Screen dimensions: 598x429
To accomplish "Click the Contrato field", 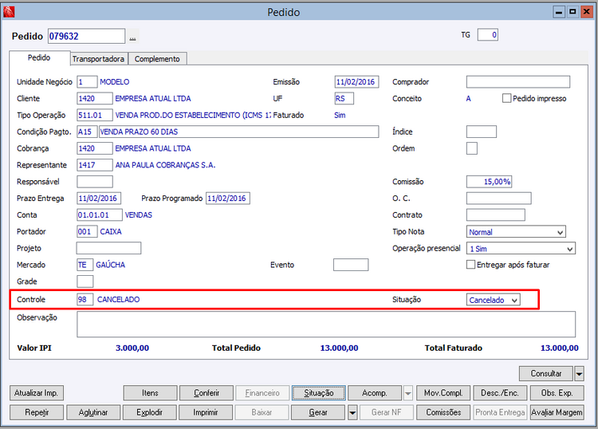I will pos(495,215).
